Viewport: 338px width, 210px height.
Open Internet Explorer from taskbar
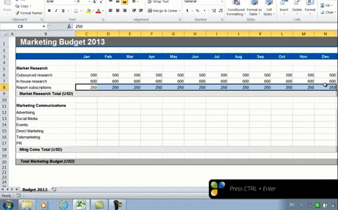[63, 205]
